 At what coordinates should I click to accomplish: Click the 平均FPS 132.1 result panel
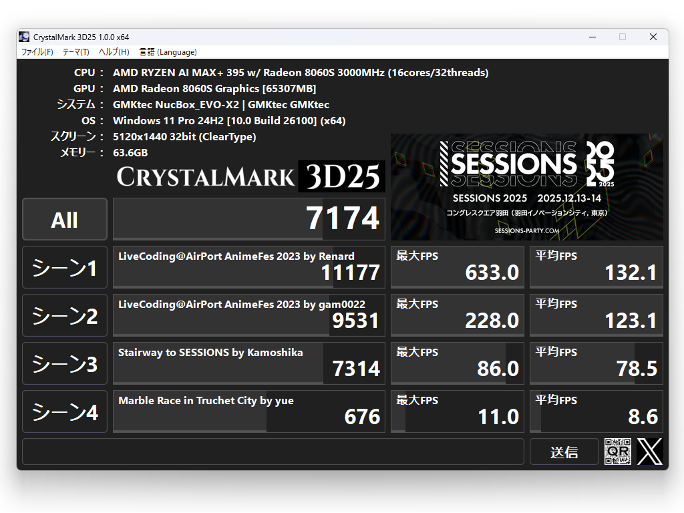[596, 267]
